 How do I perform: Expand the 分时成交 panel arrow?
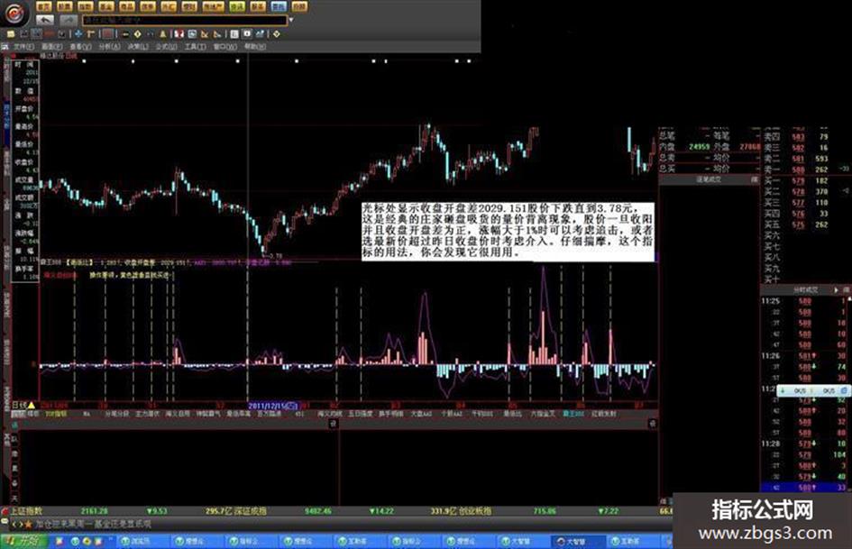837,289
